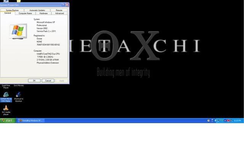Image resolution: width=244 pixels, height=152 pixels.
Task: Select the VLC media player desktop icon
Action: tap(6, 110)
